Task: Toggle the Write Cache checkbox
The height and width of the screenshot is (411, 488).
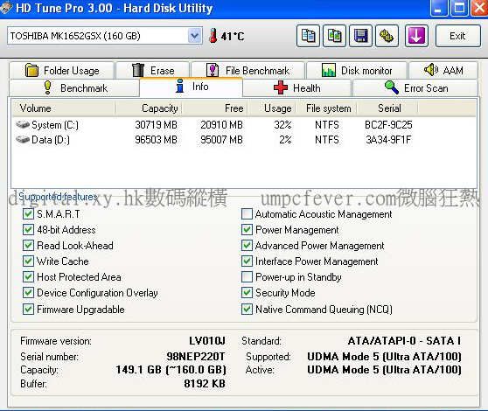Action: 28,261
